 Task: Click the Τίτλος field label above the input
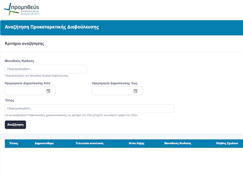[x=9, y=100]
